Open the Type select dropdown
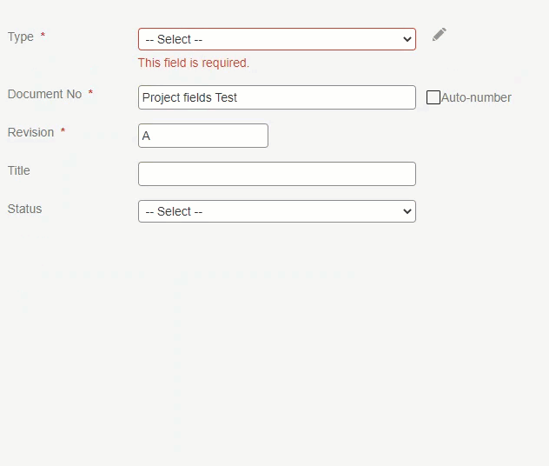 pyautogui.click(x=277, y=39)
